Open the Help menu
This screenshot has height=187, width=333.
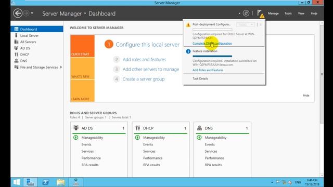[314, 14]
